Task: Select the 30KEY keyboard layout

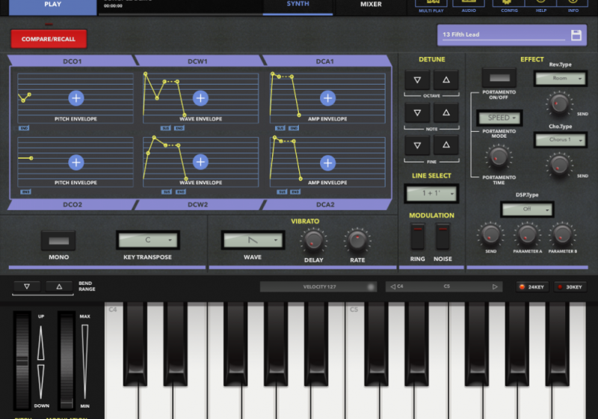Action: pyautogui.click(x=570, y=287)
